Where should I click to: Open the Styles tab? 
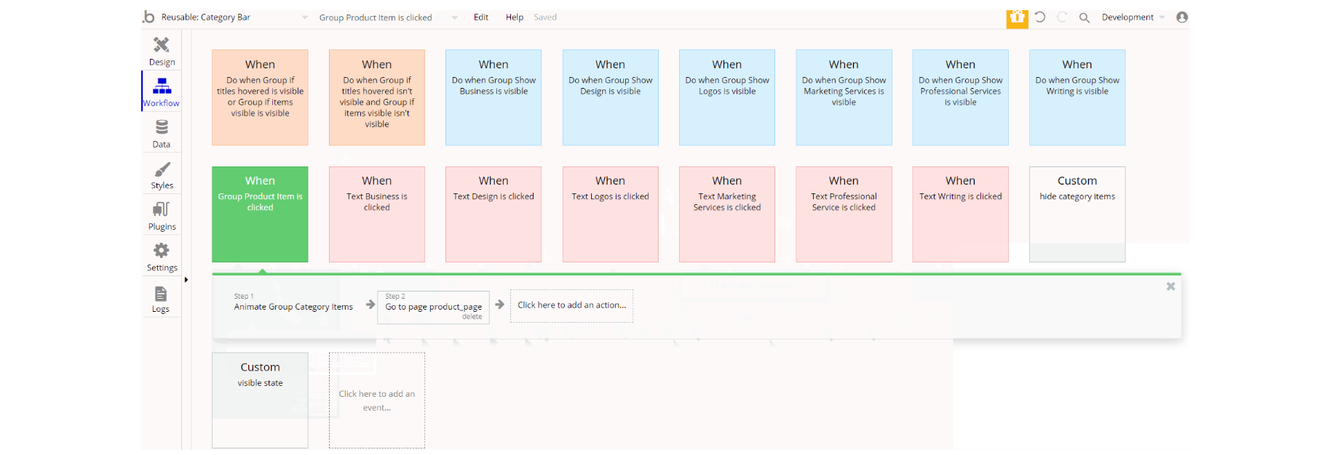coord(162,175)
